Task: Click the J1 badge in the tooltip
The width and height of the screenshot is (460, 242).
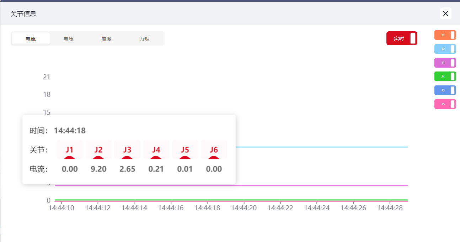Action: (70, 149)
